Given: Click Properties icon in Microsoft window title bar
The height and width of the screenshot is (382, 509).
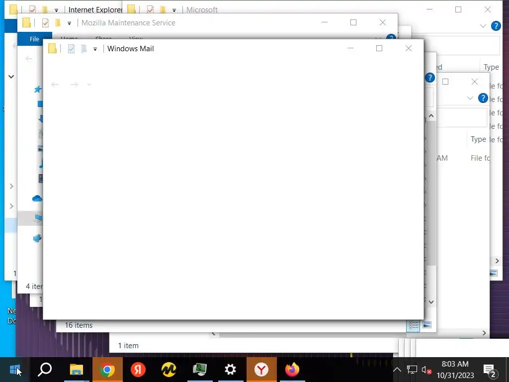Looking at the screenshot, I should pos(150,10).
